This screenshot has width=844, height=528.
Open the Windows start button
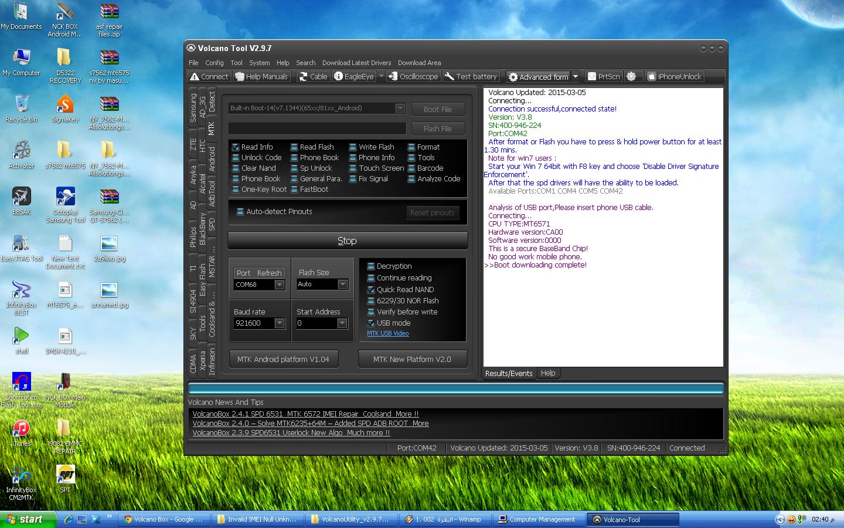pos(28,519)
